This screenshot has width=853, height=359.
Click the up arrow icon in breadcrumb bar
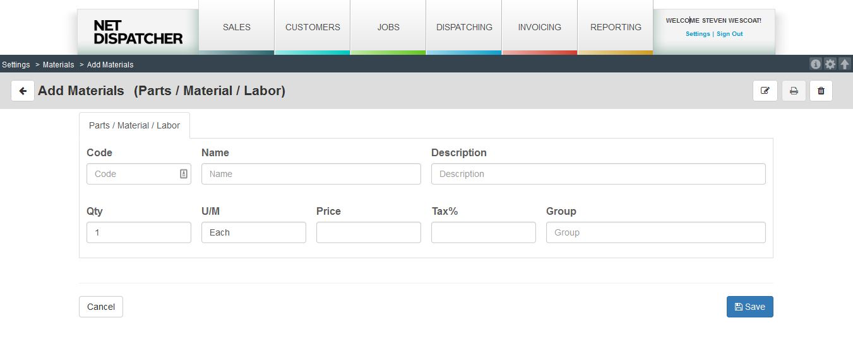[x=844, y=64]
